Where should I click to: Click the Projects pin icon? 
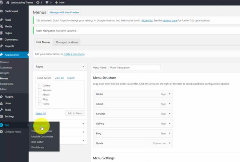pos(1,46)
